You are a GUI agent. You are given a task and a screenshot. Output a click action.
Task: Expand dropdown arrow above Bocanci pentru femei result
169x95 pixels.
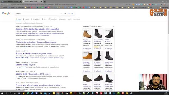[39, 83]
